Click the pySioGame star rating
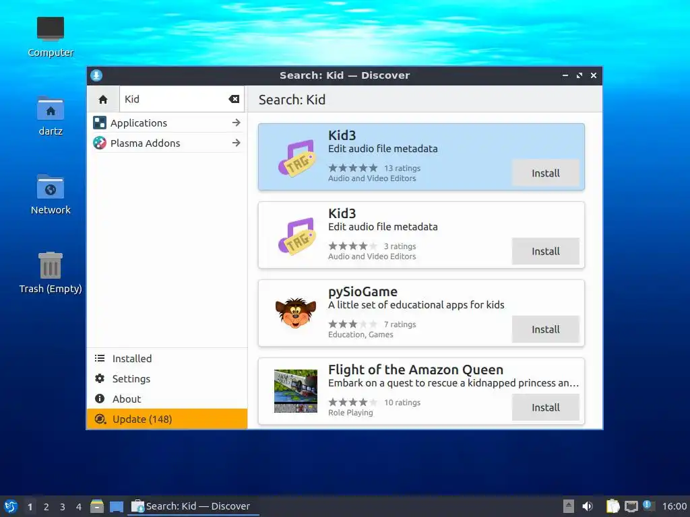 [353, 324]
